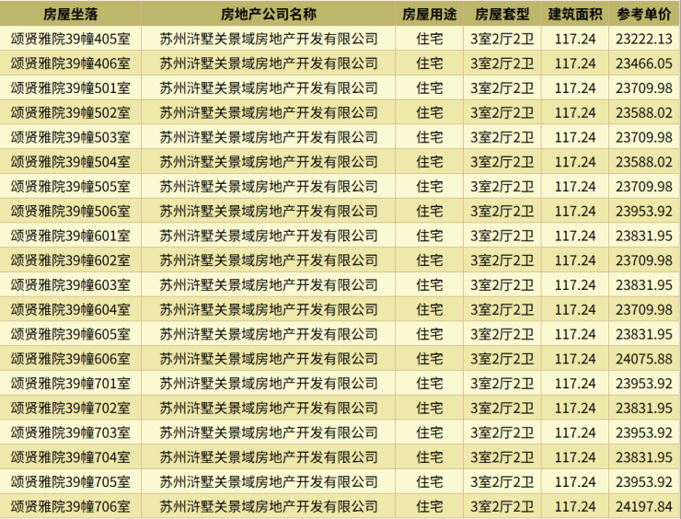This screenshot has height=519, width=681.
Task: Click 3室2厅2卫 in the 703室 row
Action: (502, 432)
